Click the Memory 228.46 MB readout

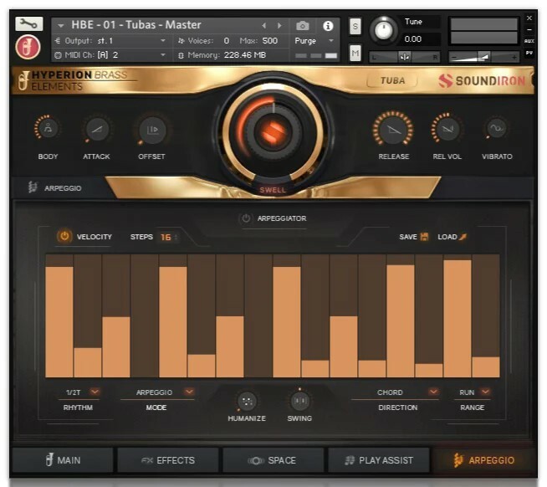pos(245,55)
